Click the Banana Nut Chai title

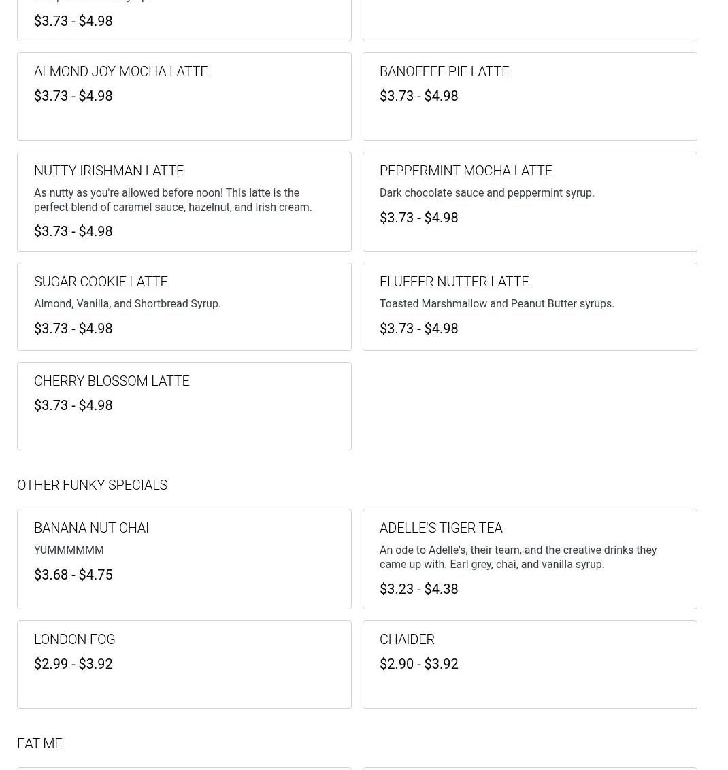91,528
